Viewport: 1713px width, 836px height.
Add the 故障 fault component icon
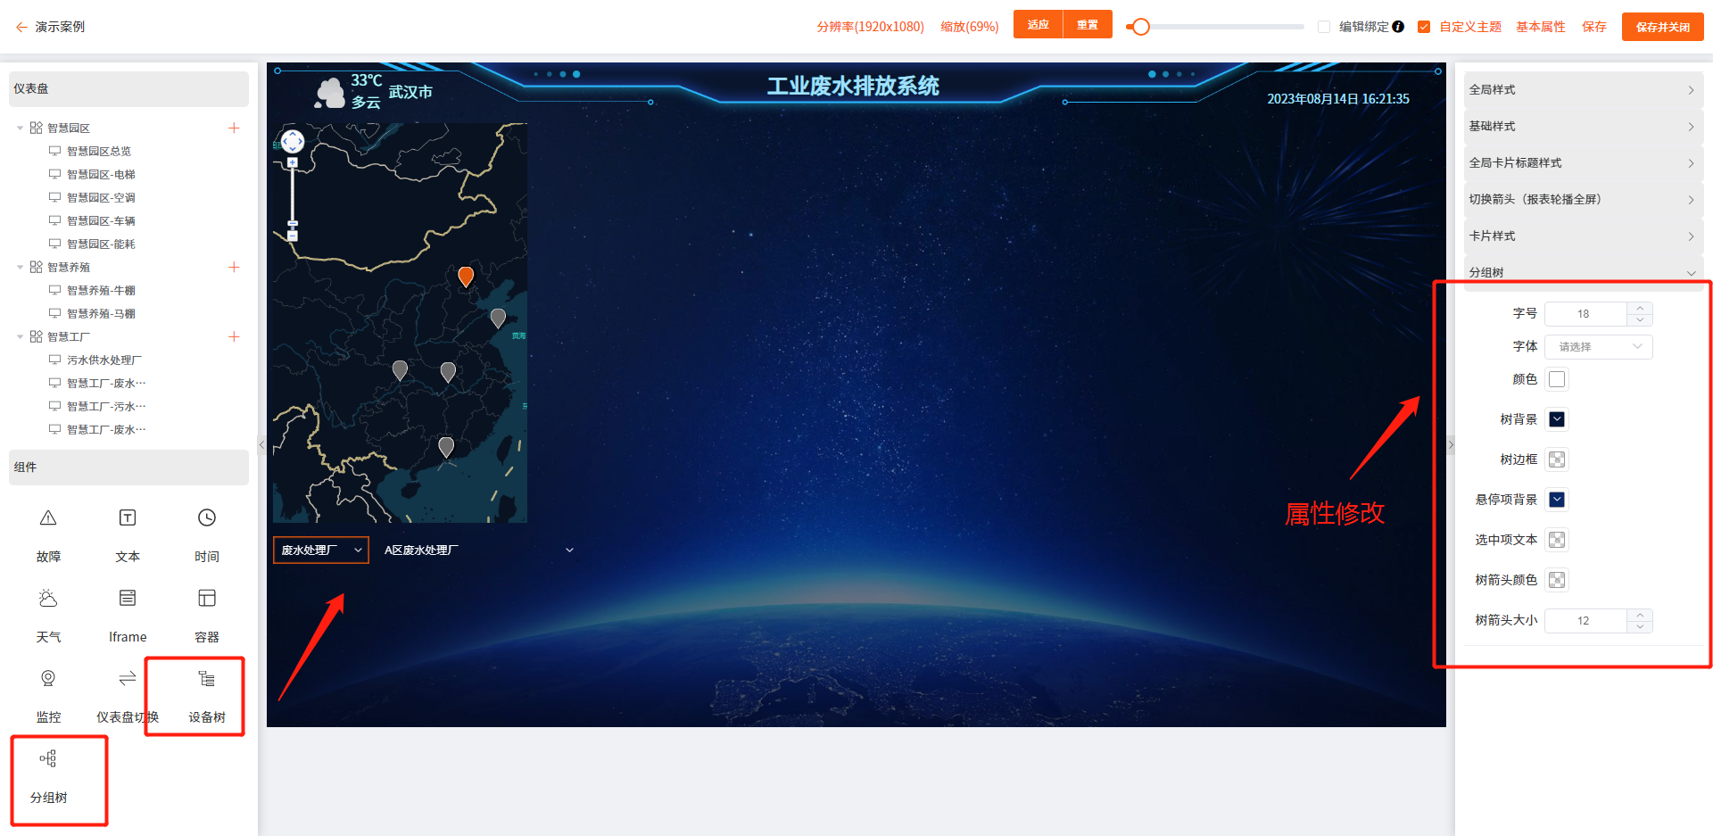[48, 518]
